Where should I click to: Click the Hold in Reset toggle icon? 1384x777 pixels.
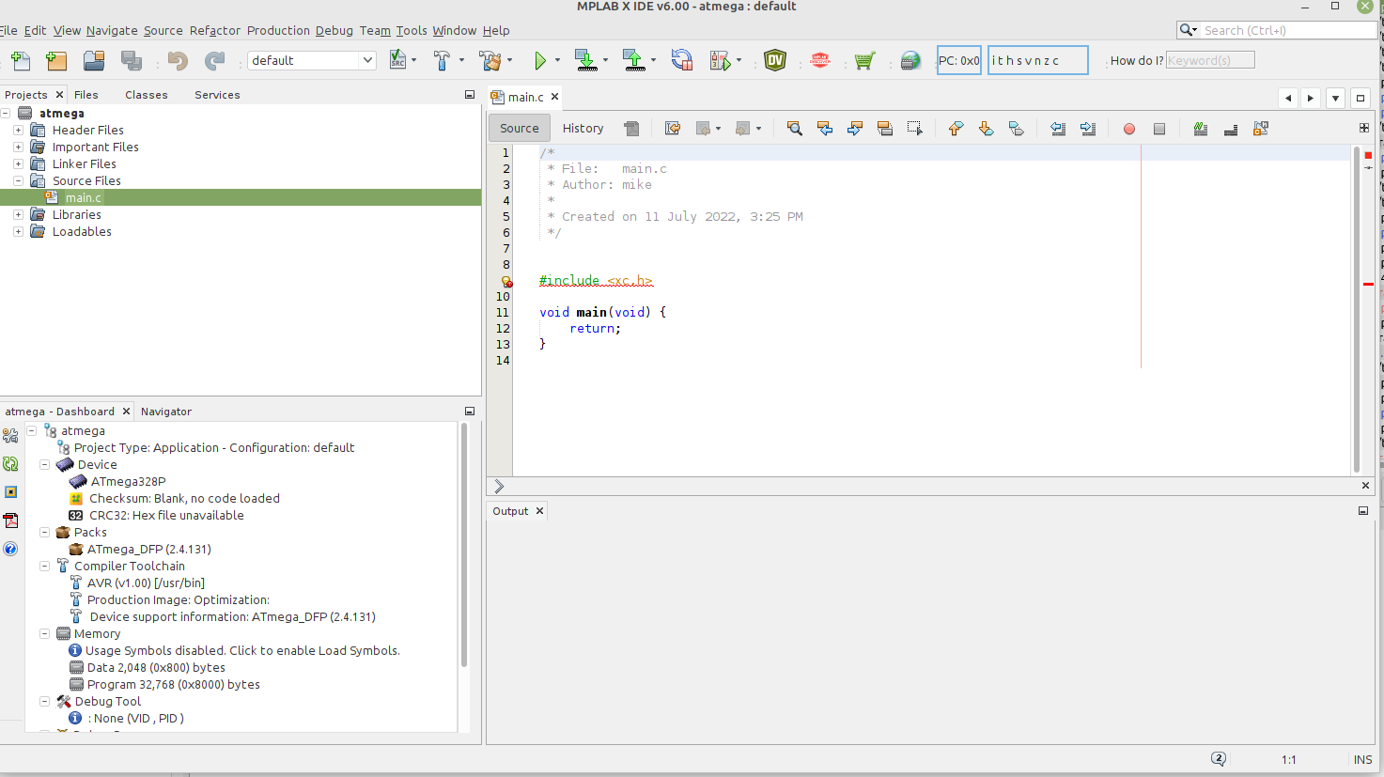(682, 61)
